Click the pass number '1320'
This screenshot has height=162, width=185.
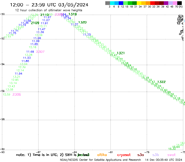pyautogui.click(x=82, y=22)
